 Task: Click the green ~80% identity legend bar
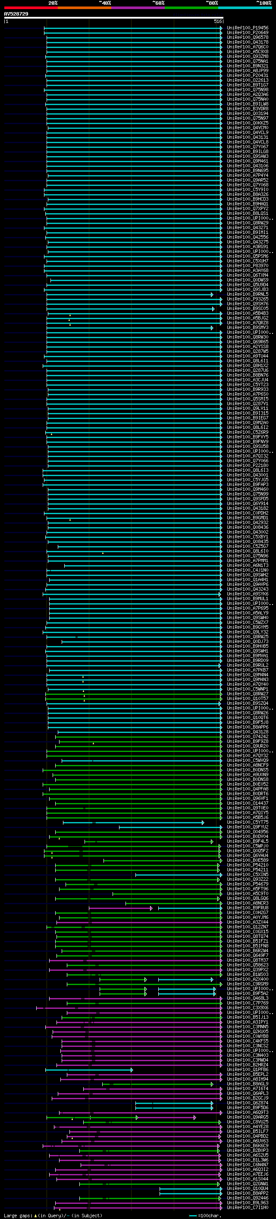click(191, 8)
